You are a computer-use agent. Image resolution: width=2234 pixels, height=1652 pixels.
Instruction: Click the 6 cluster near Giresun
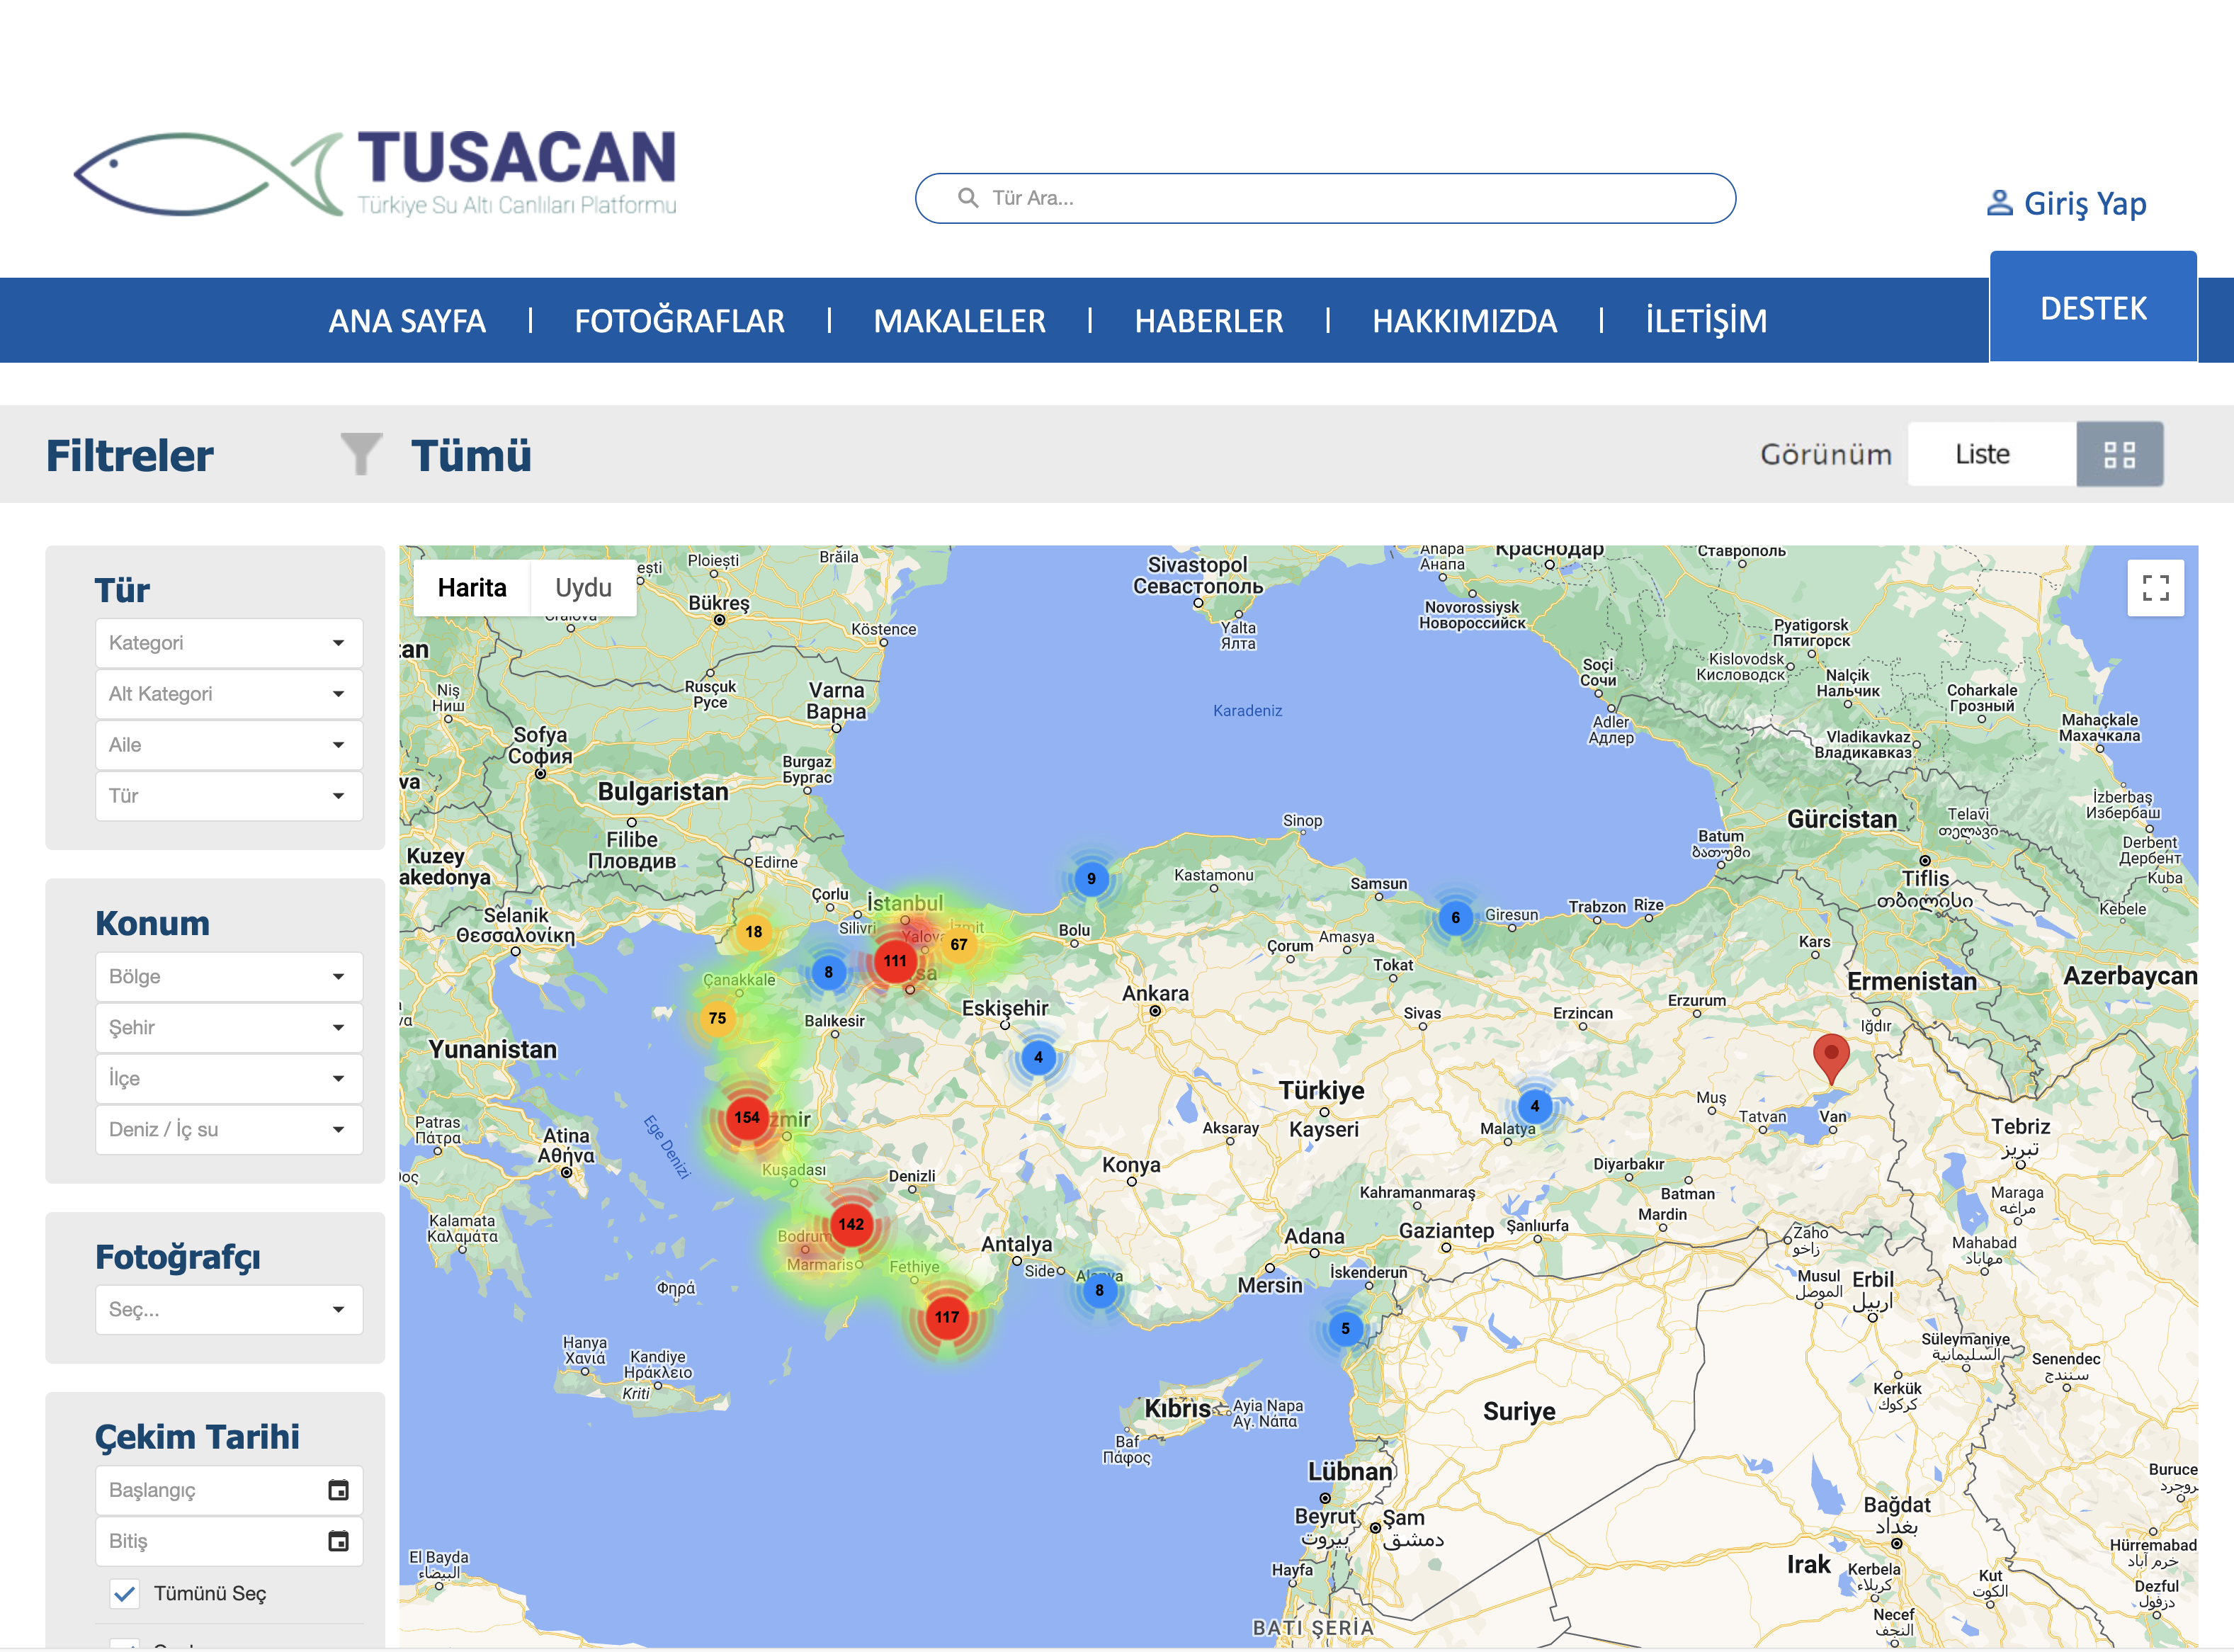[1455, 917]
